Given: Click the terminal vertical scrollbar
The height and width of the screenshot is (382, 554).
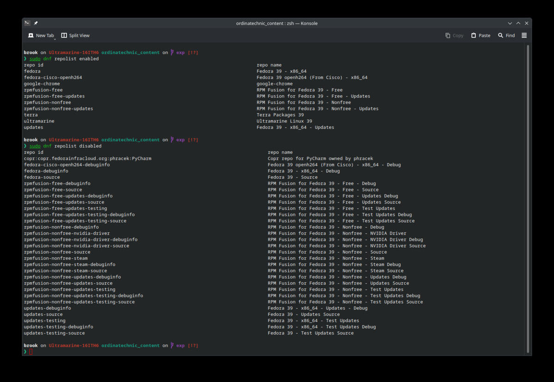Looking at the screenshot, I should click(x=528, y=199).
